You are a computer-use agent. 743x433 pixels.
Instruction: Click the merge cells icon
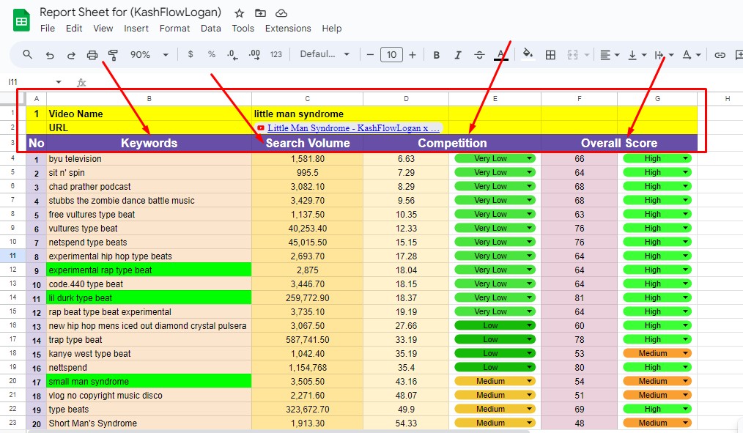[572, 55]
